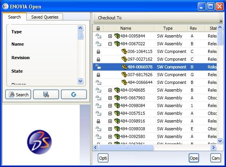
Task: Click search panel scroll down arrow
Action: pyautogui.click(x=80, y=81)
